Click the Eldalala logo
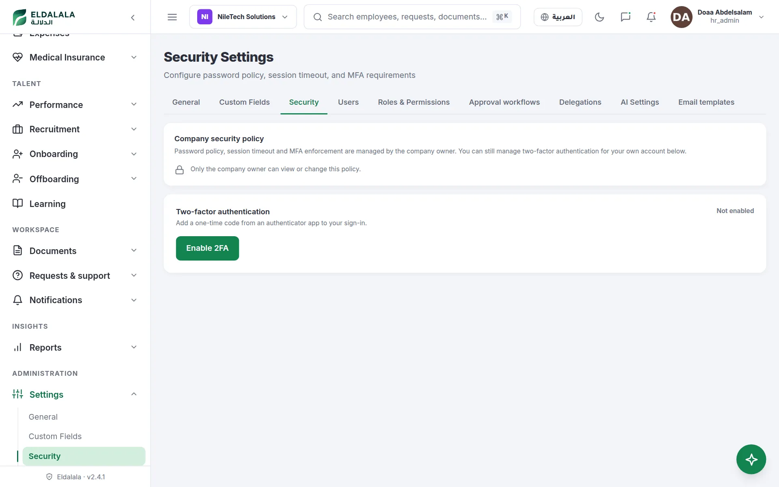 tap(44, 17)
